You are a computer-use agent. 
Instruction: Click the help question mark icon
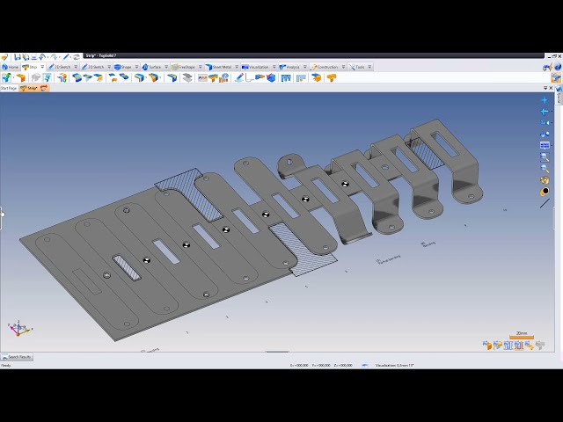(556, 67)
